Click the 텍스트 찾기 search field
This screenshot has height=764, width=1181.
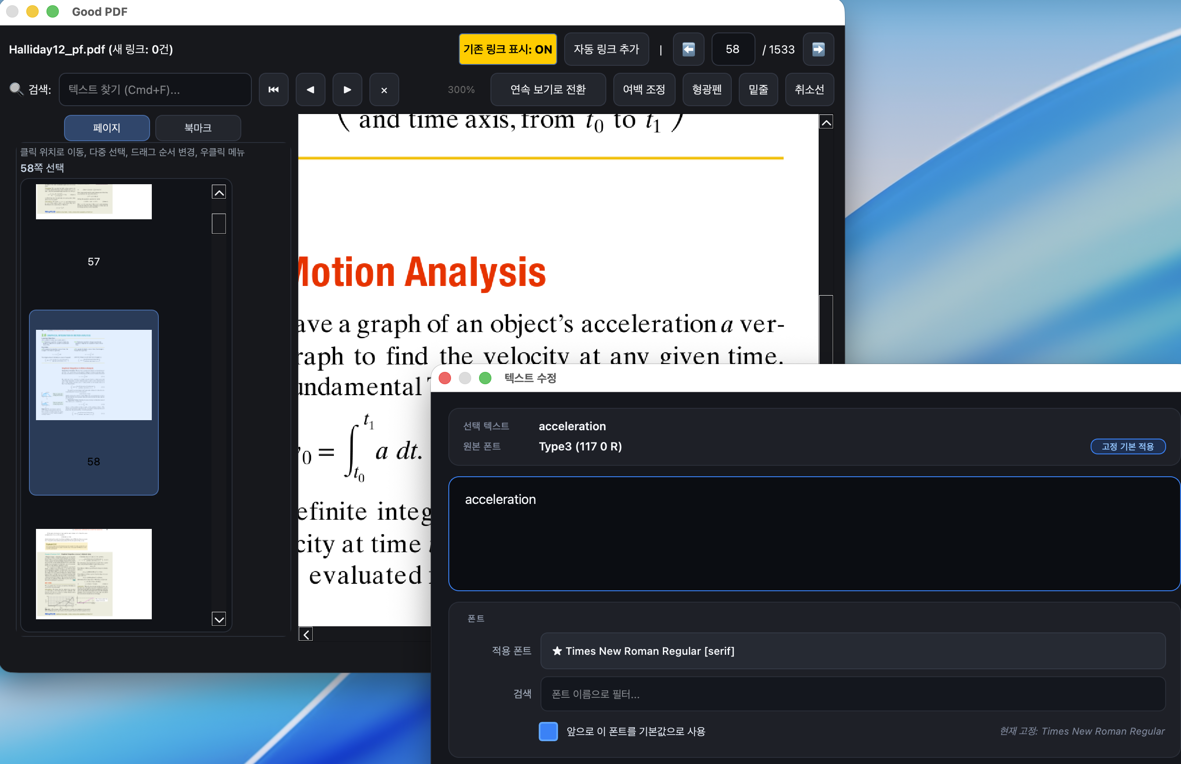pos(155,89)
